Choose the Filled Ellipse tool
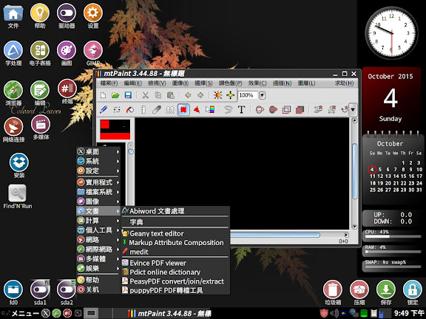The width and height of the screenshot is (426, 319). coord(273,109)
